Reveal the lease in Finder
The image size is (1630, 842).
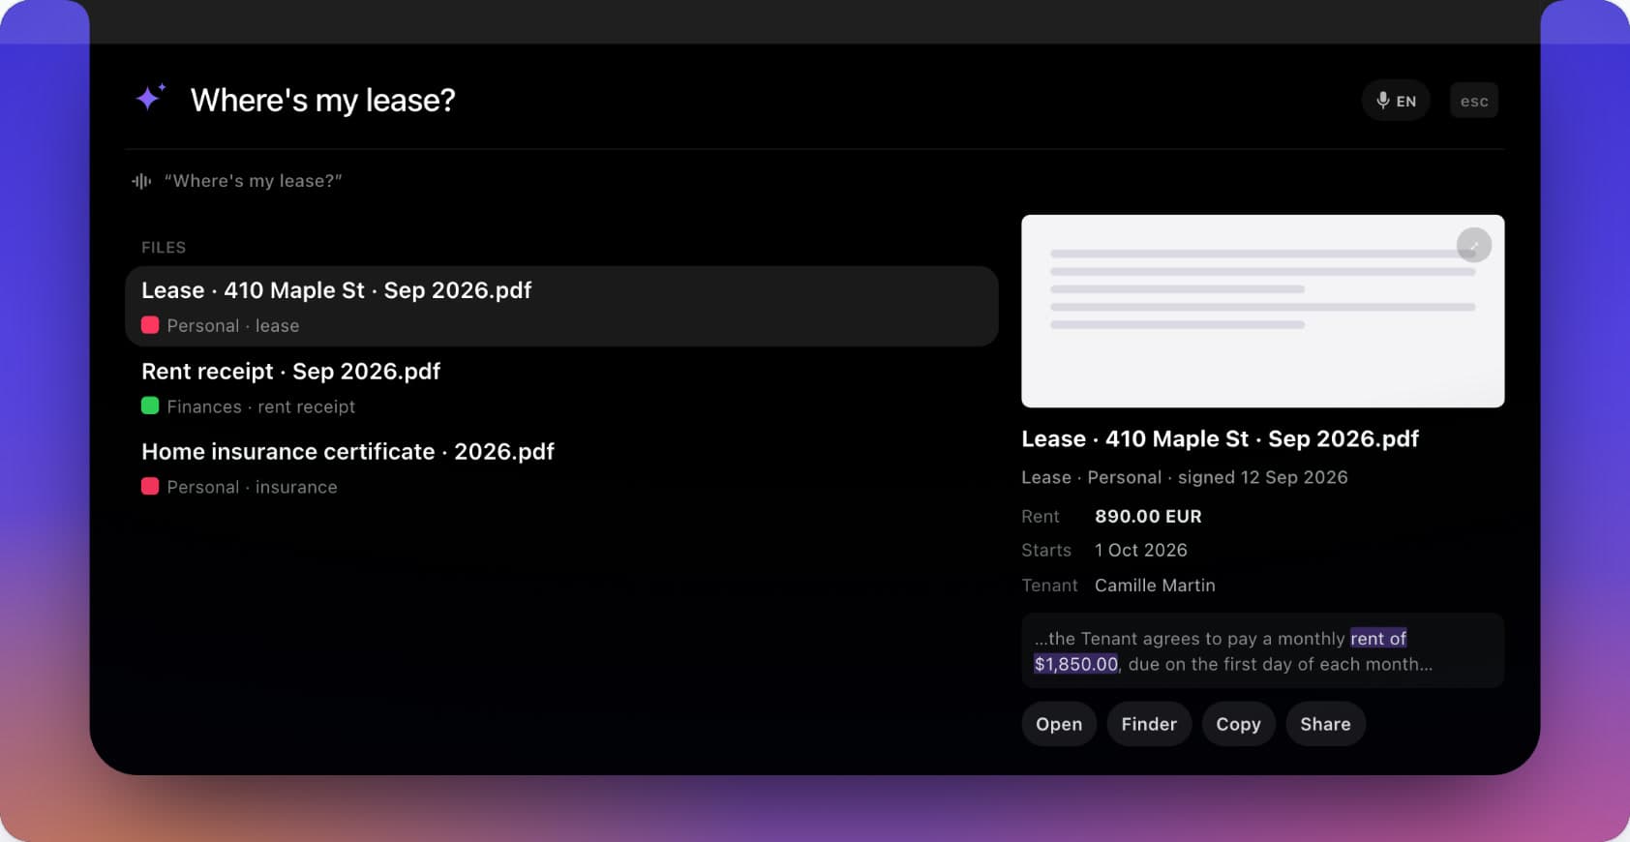click(x=1149, y=724)
